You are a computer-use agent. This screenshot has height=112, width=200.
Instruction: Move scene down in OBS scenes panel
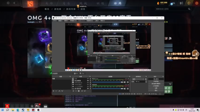point(62,91)
